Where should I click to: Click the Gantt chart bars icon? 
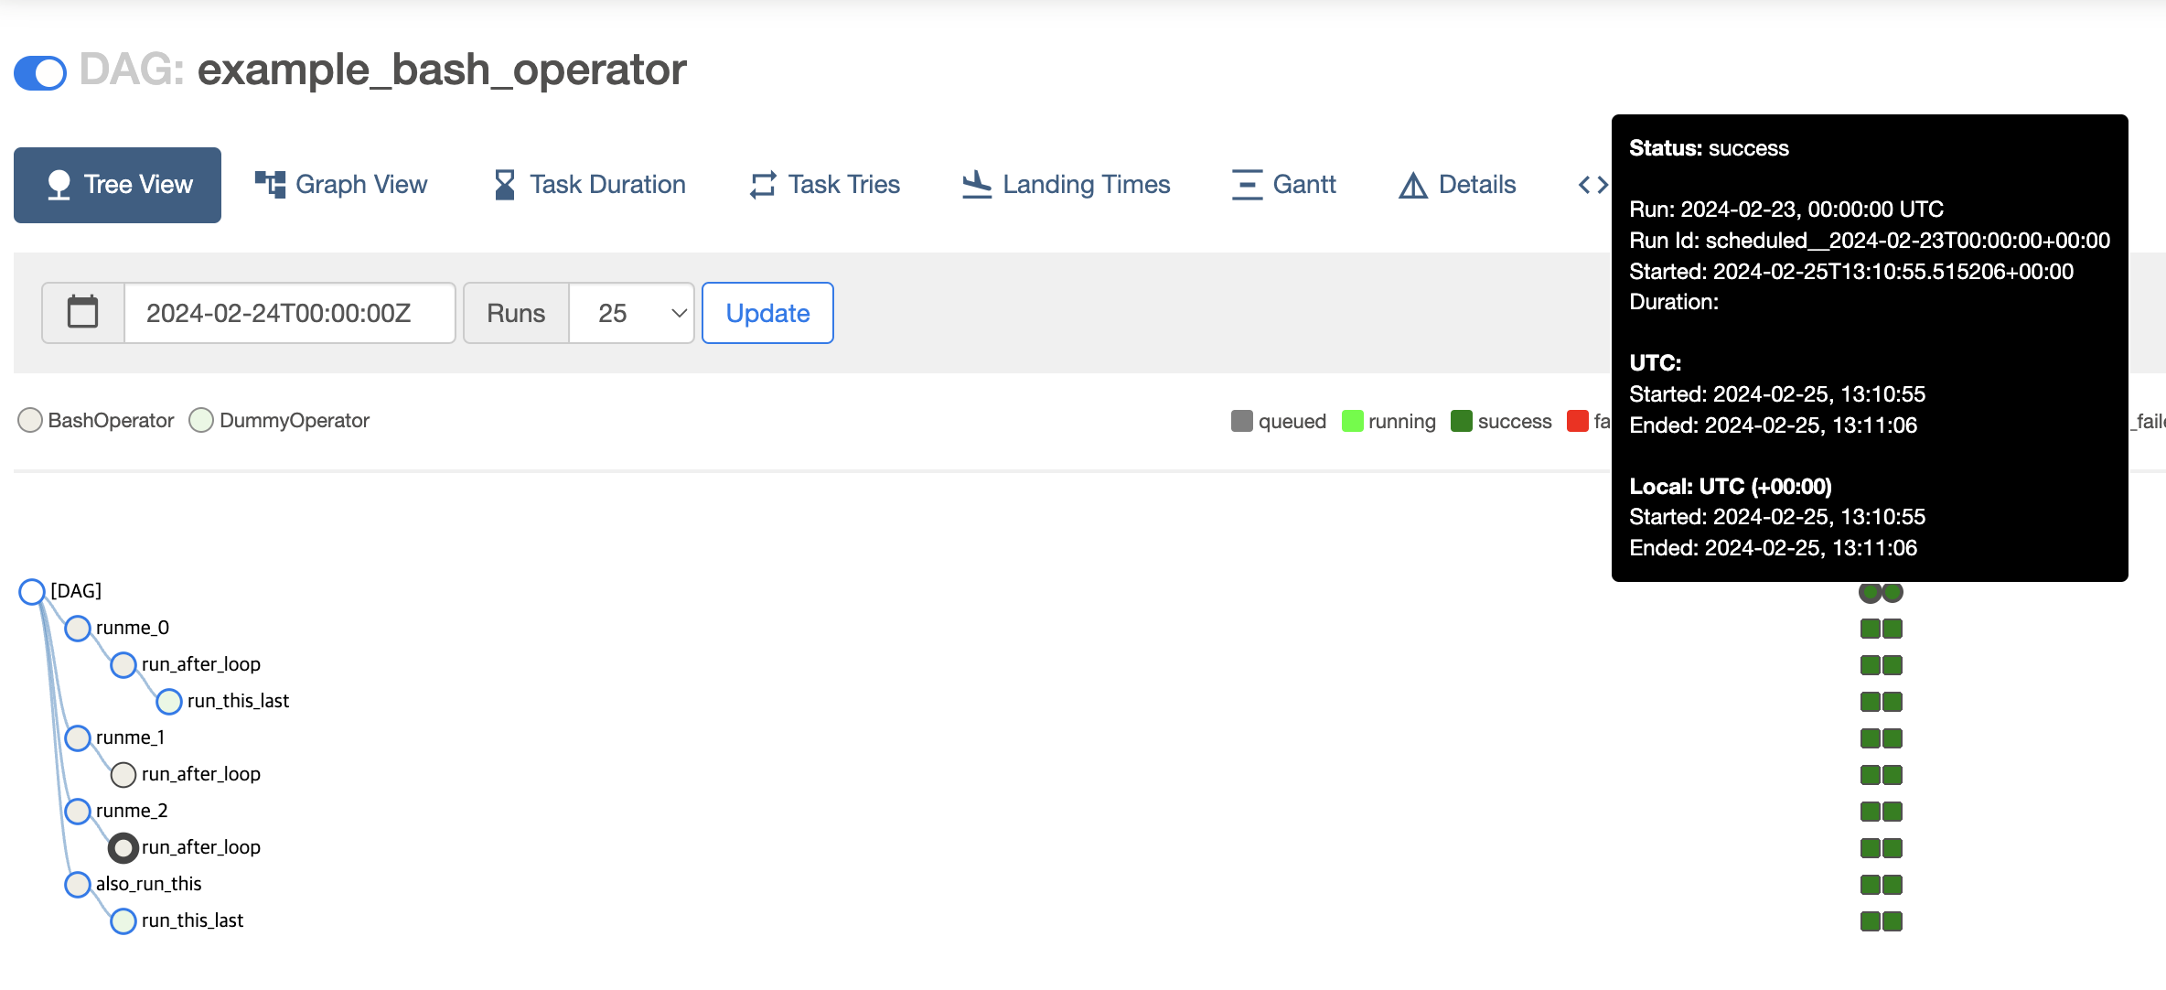click(x=1246, y=185)
